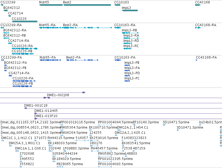Click the EK148030.5prime EST label
This screenshot has width=222, height=168.
click(62, 143)
